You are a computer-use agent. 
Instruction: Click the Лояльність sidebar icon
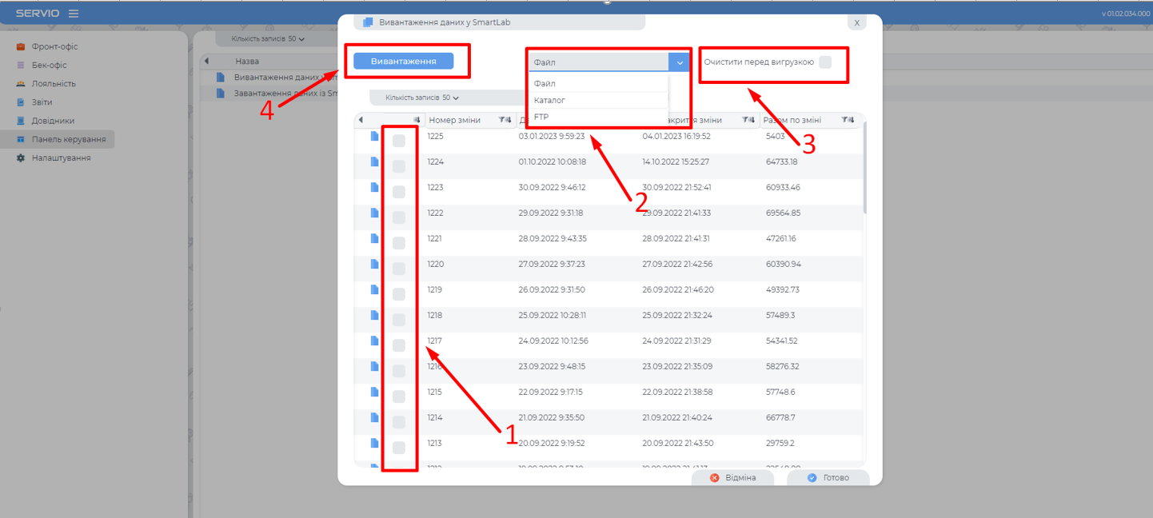(x=21, y=84)
